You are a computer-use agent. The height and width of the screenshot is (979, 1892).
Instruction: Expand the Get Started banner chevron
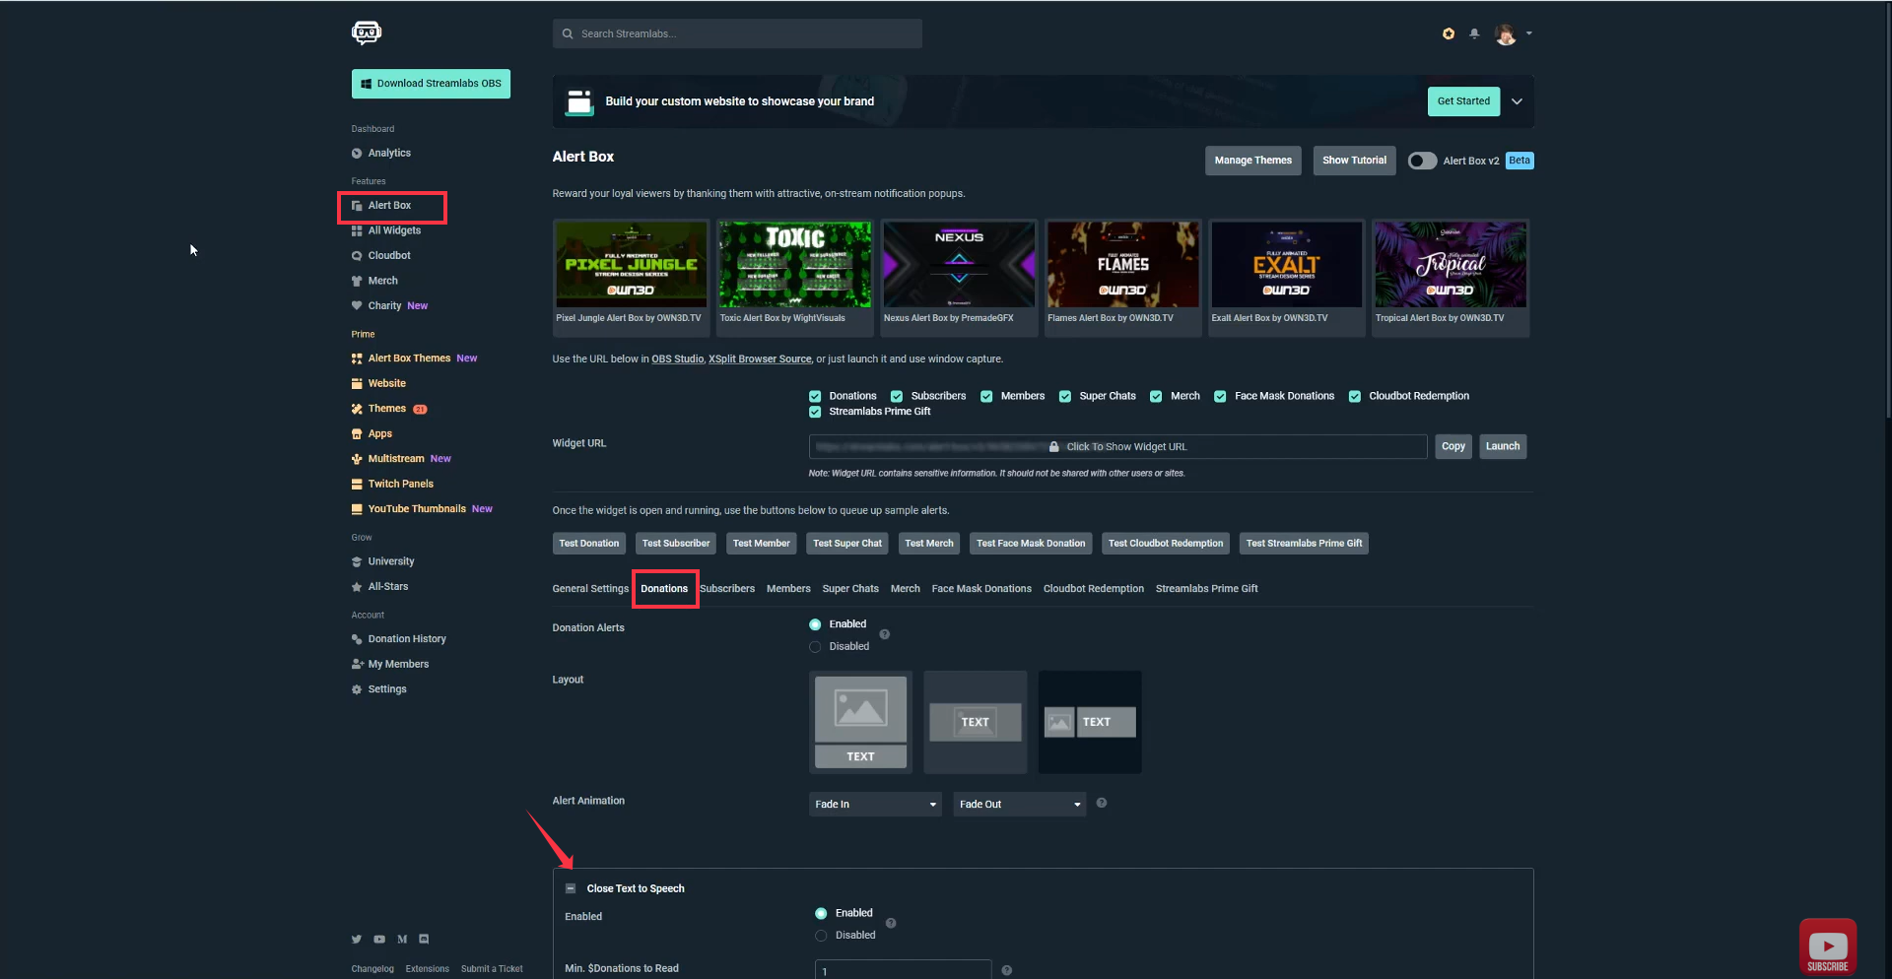[x=1517, y=100]
